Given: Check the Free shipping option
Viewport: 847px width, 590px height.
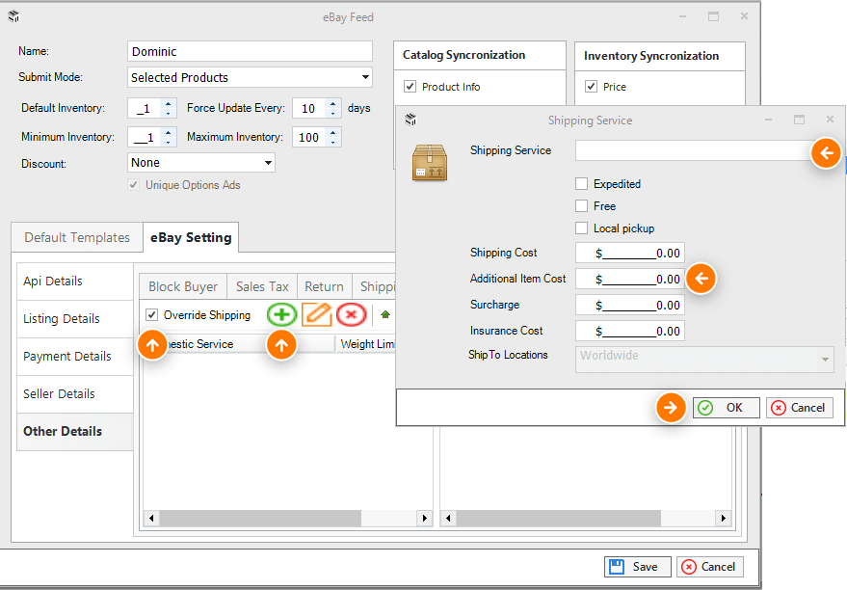Looking at the screenshot, I should (x=581, y=206).
